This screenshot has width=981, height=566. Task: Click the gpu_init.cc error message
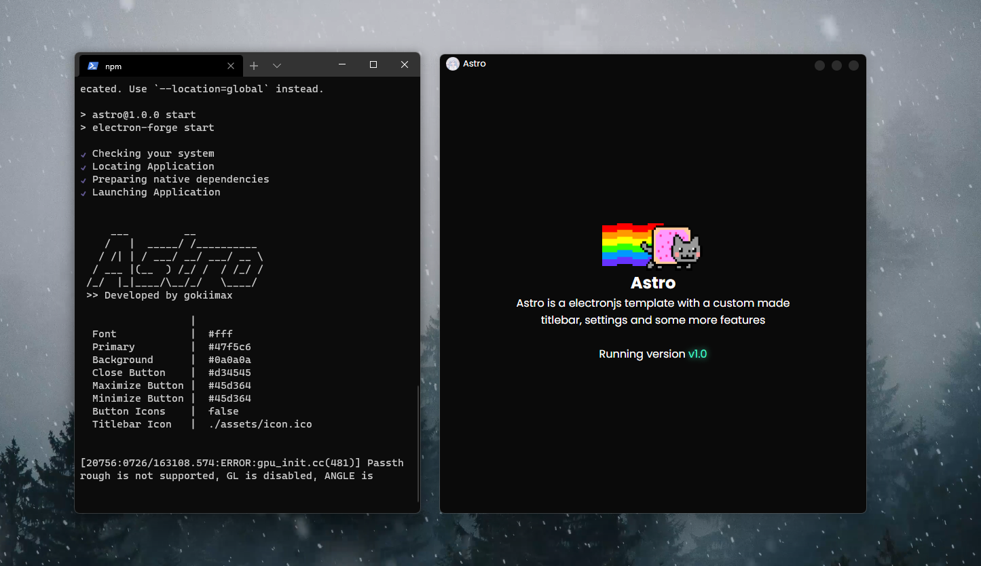click(x=242, y=470)
